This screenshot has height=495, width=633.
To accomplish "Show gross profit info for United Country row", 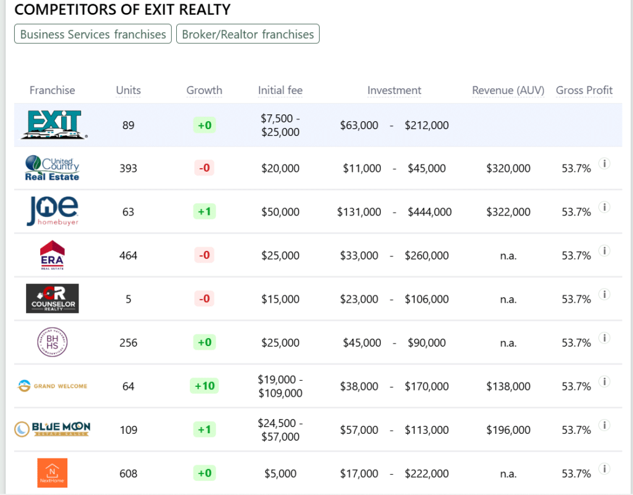I will 605,164.
